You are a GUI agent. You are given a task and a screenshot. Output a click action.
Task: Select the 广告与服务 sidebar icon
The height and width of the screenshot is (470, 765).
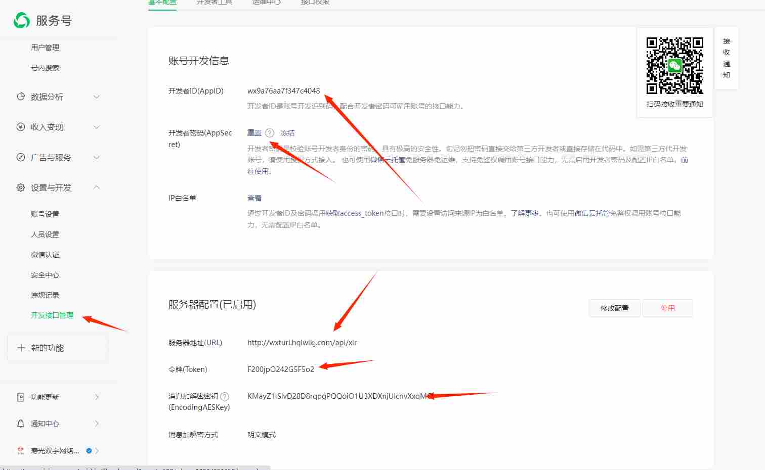click(20, 157)
